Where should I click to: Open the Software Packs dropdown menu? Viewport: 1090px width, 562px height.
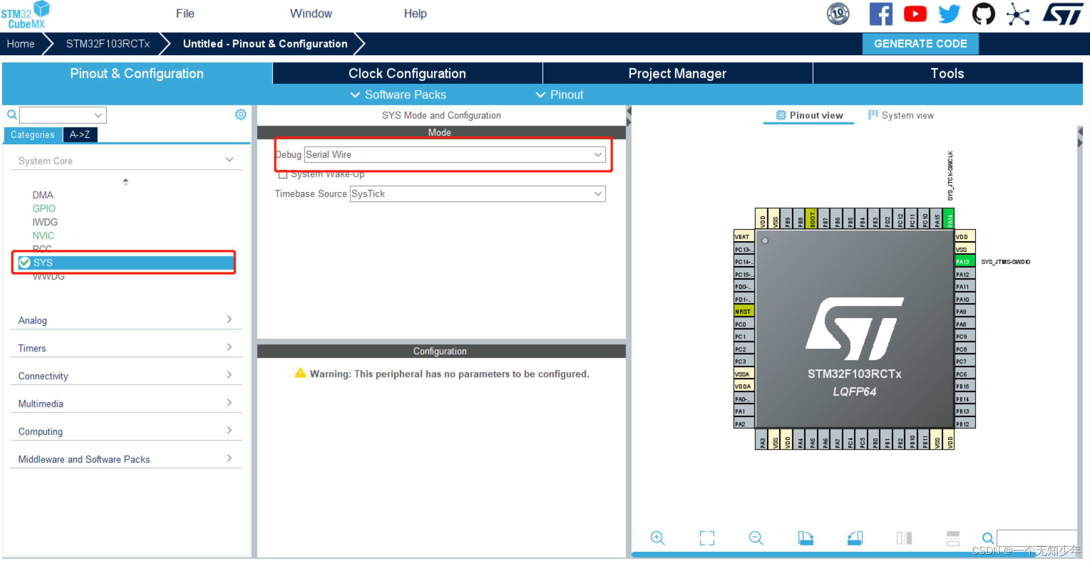pos(398,95)
